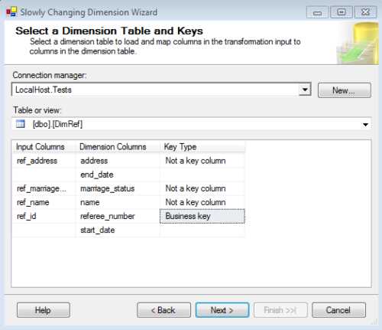Image resolution: width=382 pixels, height=330 pixels.
Task: Click the start_date dimension column cell
Action: 118,230
